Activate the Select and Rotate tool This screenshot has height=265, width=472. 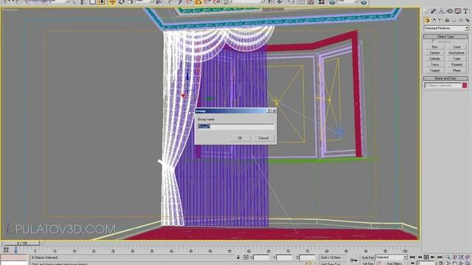(121, 2)
